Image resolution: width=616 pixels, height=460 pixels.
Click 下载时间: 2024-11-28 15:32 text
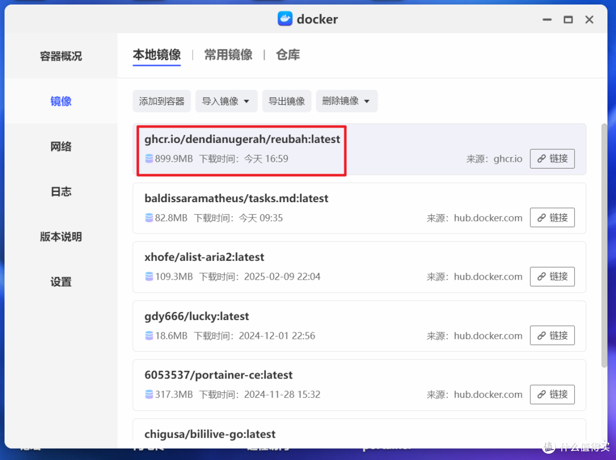click(x=260, y=394)
